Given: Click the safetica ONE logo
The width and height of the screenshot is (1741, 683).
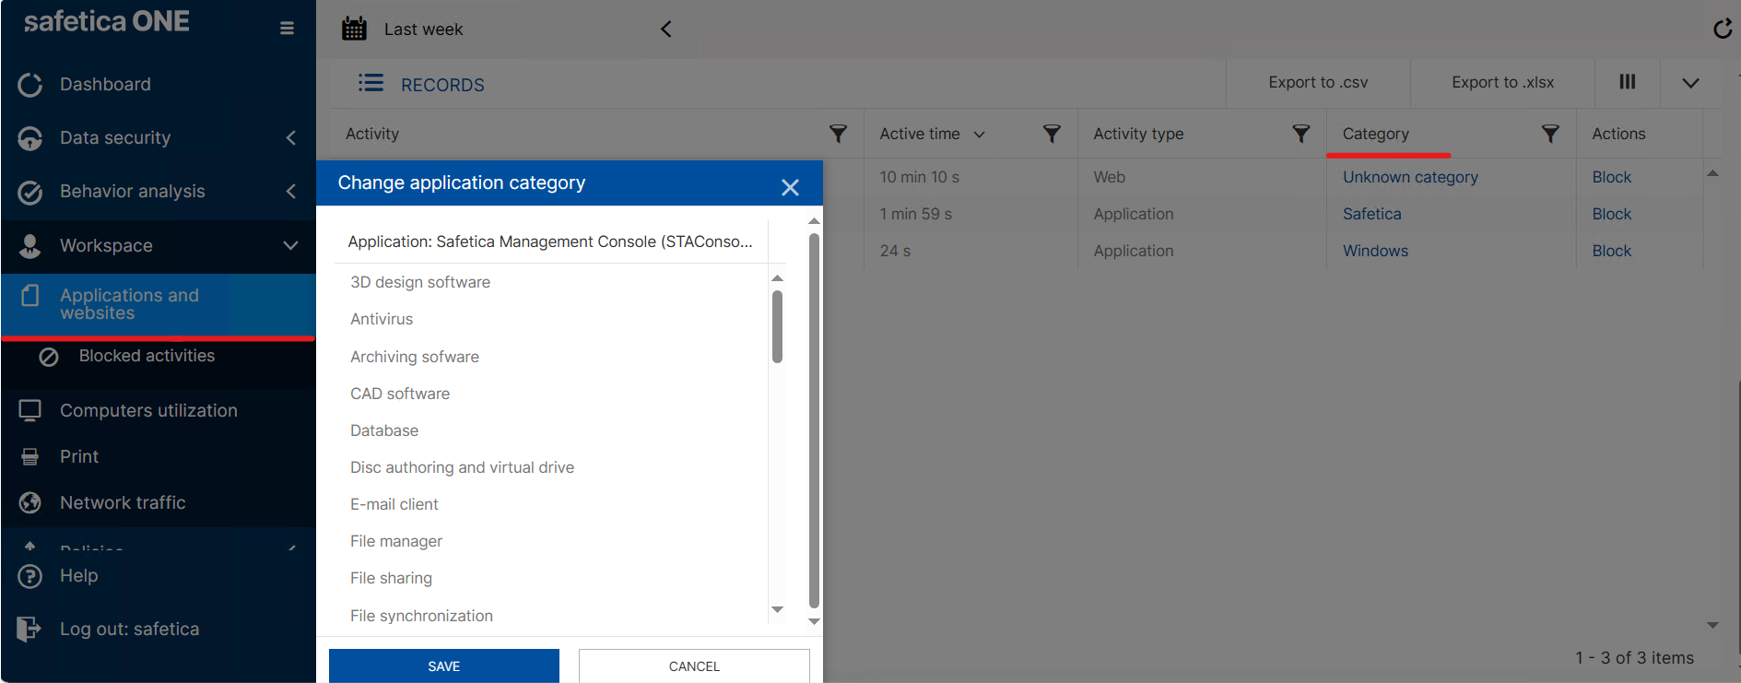Looking at the screenshot, I should click(x=107, y=21).
